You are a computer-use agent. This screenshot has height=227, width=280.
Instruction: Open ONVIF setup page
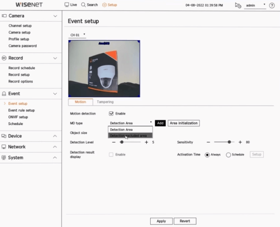click(18, 117)
